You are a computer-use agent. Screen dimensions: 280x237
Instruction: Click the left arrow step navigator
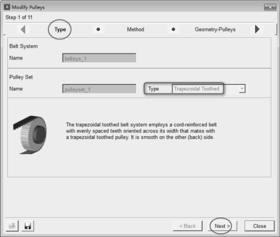click(23, 29)
